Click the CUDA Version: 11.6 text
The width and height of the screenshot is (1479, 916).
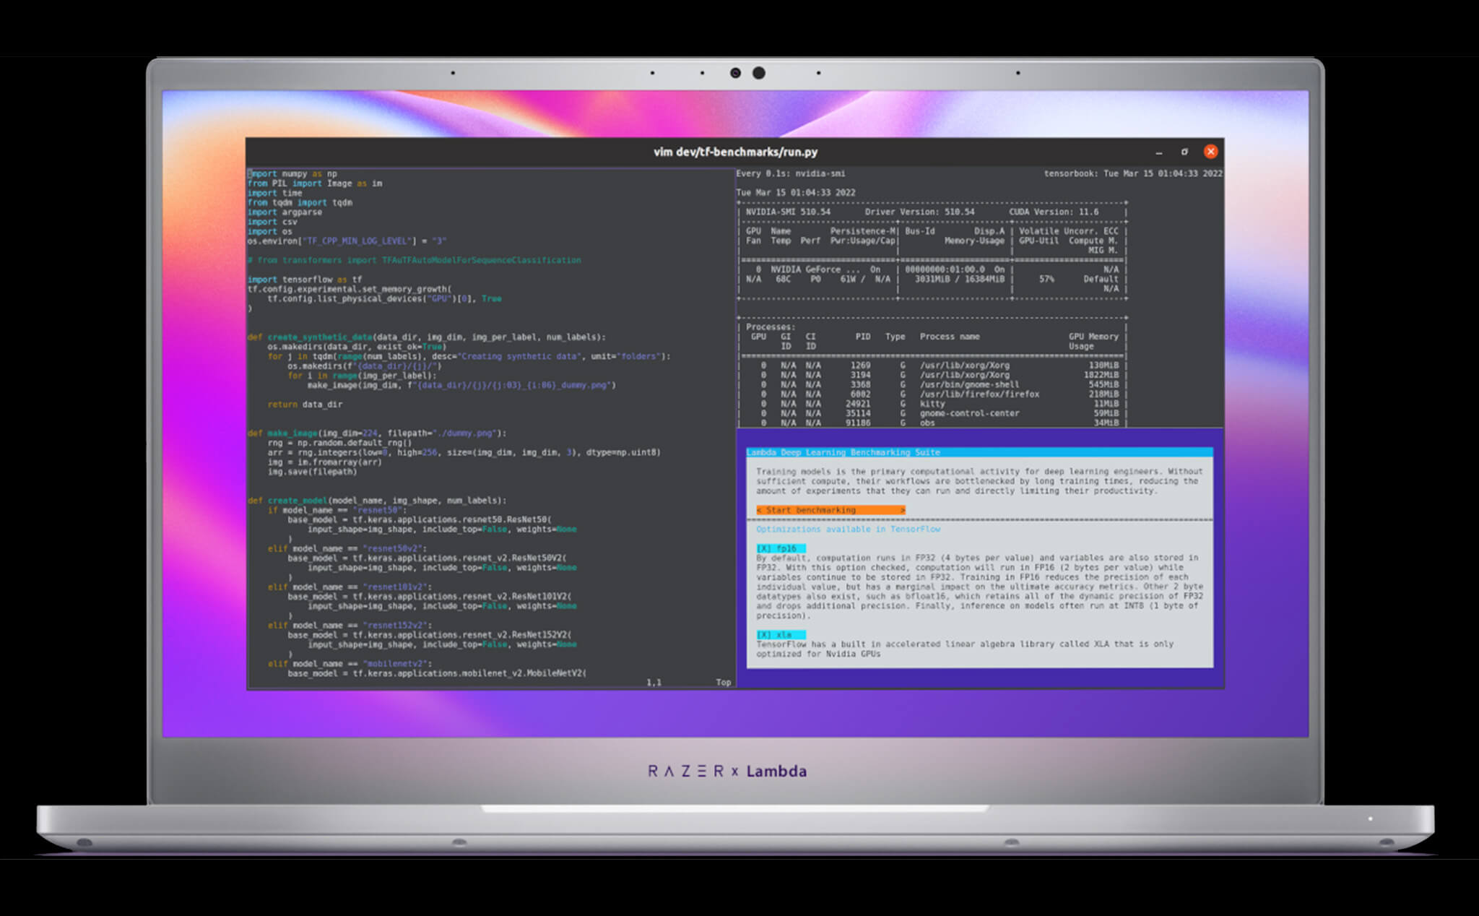1054,212
